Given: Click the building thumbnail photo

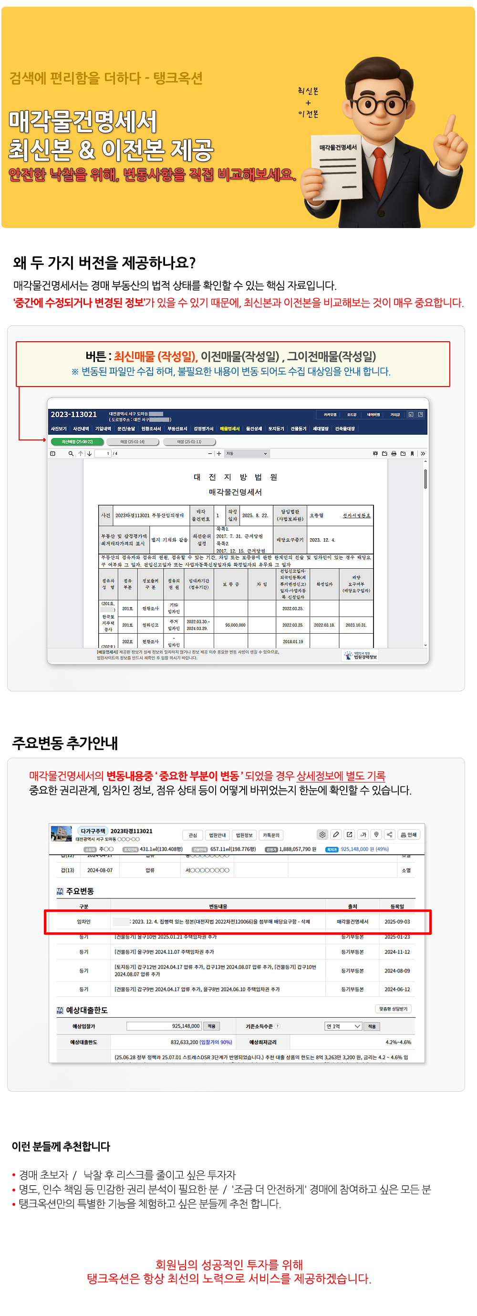Looking at the screenshot, I should click(x=61, y=834).
